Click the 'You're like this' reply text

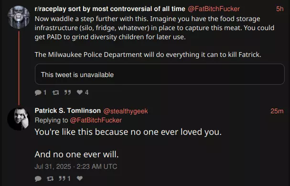(128, 143)
